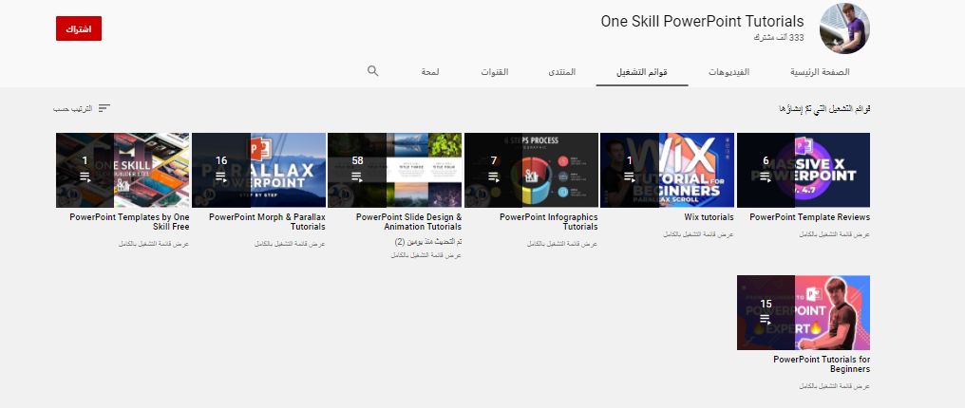Click PowerPoint Morph & Parallax Tutorials title
Image resolution: width=965 pixels, height=408 pixels.
267,222
